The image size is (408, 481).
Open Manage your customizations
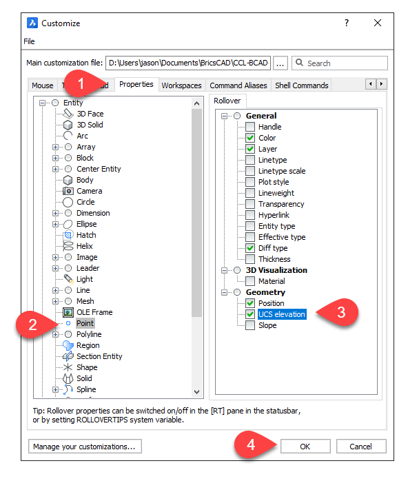[85, 447]
